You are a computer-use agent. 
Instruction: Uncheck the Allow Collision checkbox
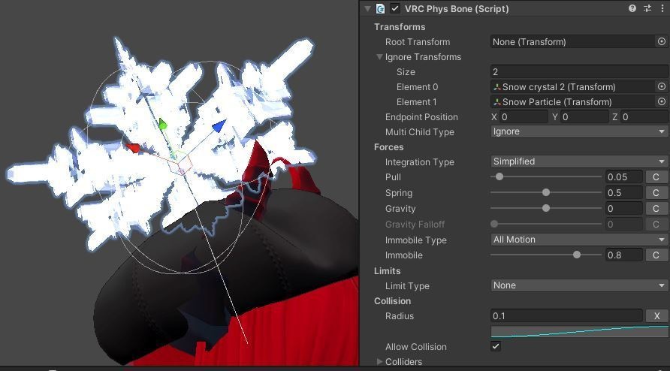pos(496,346)
